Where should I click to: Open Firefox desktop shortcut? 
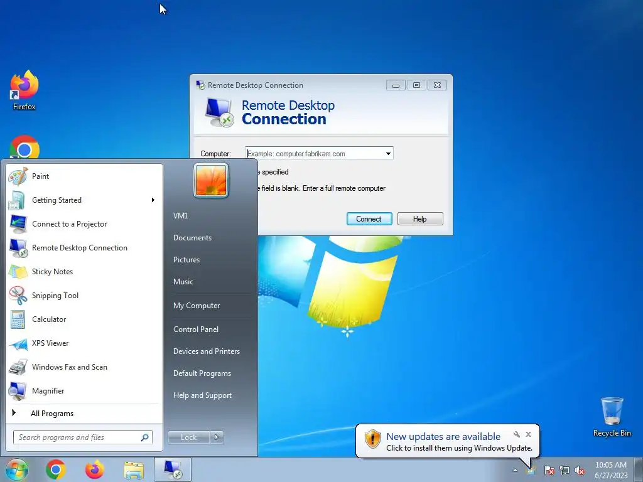tap(24, 90)
